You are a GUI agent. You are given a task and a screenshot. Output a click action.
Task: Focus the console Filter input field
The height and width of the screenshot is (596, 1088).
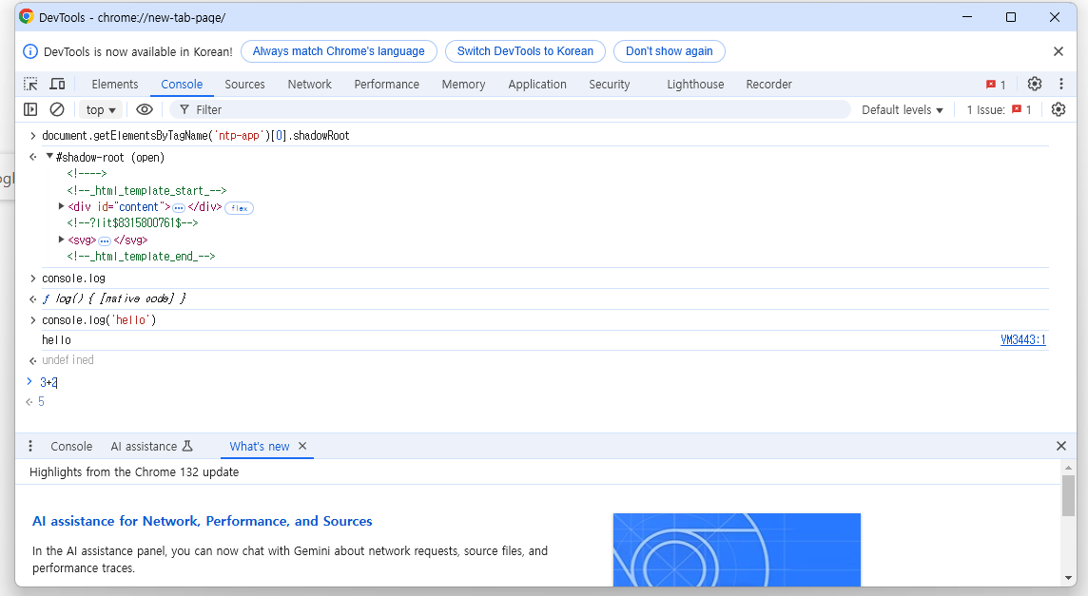tap(510, 109)
